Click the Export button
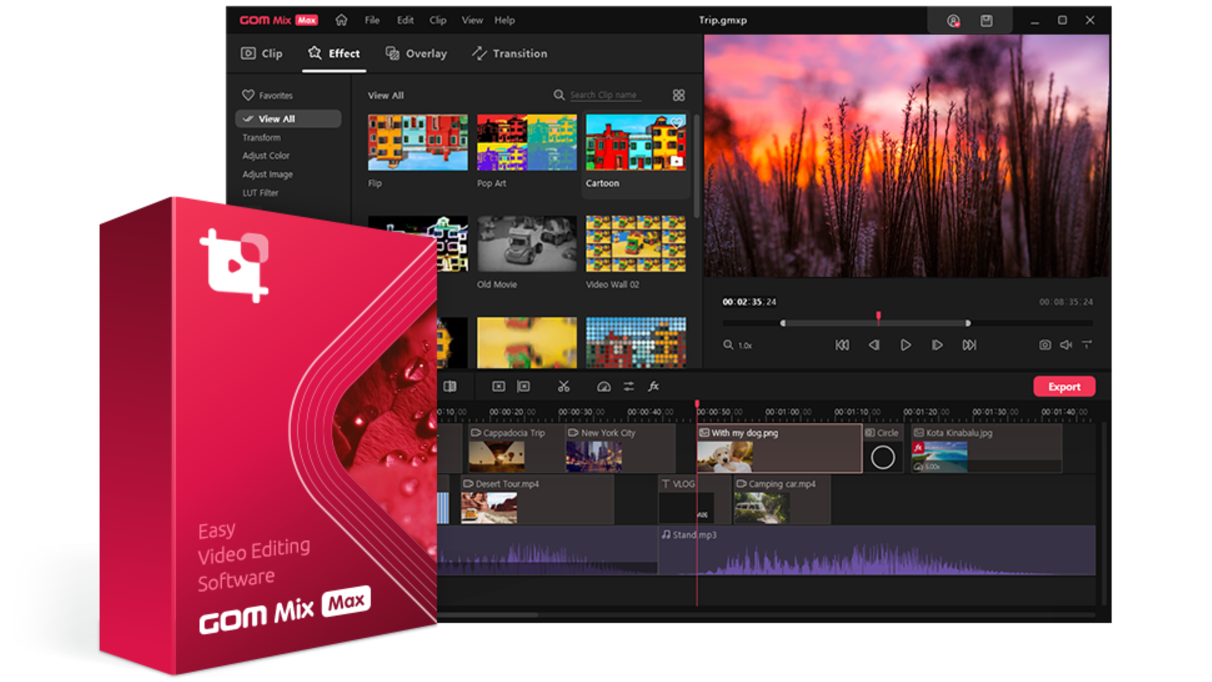This screenshot has width=1212, height=682. [x=1064, y=387]
